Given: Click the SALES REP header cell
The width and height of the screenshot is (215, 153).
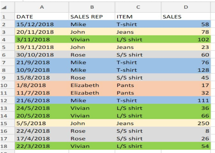Looking at the screenshot, I should tap(92, 17).
